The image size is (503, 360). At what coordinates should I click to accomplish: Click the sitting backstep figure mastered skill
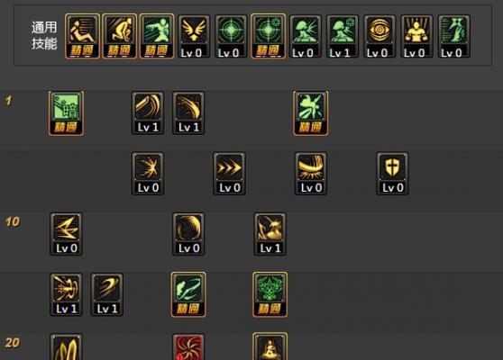(x=82, y=36)
